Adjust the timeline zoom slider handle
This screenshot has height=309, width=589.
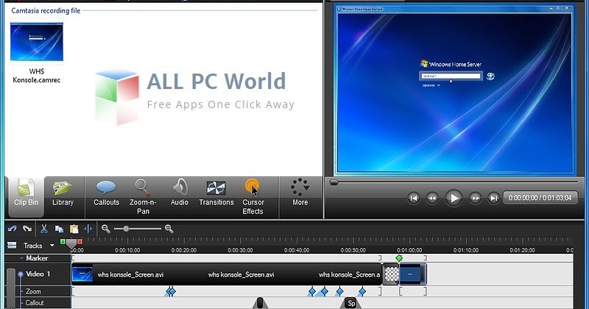point(126,229)
